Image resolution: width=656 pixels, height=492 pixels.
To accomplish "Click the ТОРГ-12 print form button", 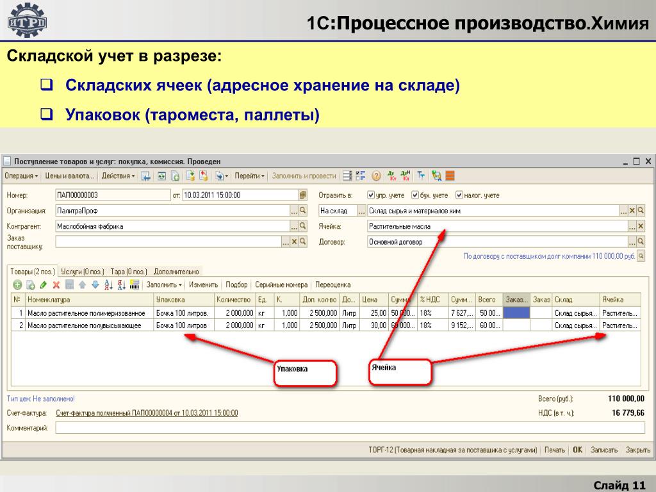I will (x=453, y=450).
